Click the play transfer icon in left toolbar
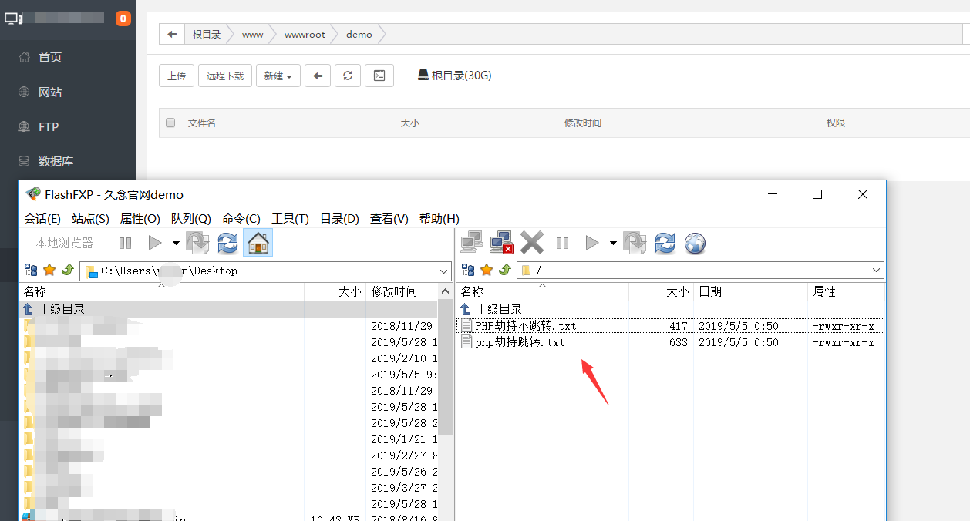The image size is (970, 521). pyautogui.click(x=155, y=243)
